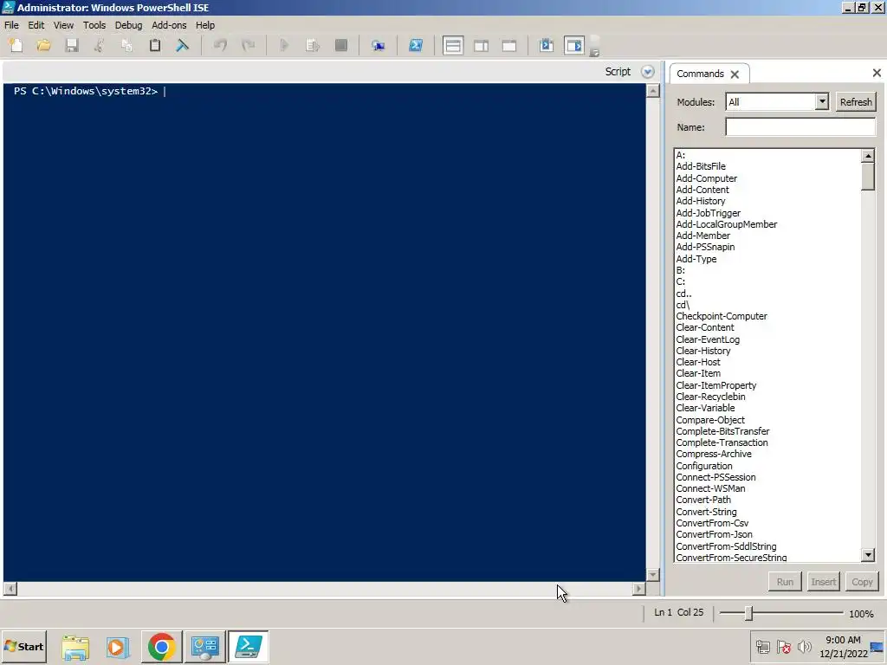887x665 pixels.
Task: Expand the Script pane chevron
Action: pos(648,72)
